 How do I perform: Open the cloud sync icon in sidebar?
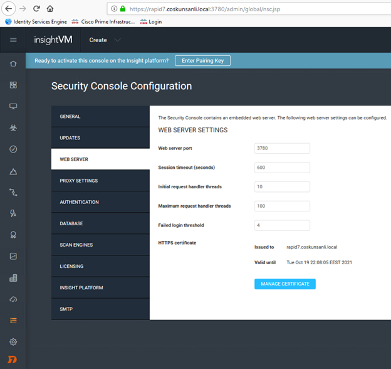pos(13,299)
